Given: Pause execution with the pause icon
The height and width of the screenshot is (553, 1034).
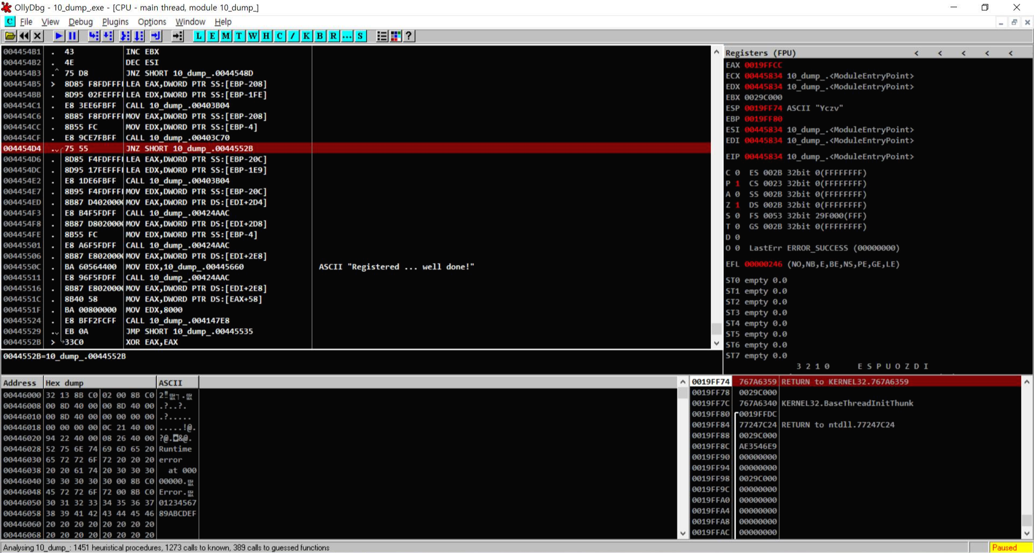Looking at the screenshot, I should click(x=72, y=36).
